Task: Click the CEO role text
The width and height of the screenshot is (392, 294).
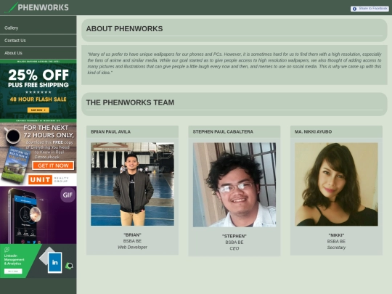Action: pos(234,248)
